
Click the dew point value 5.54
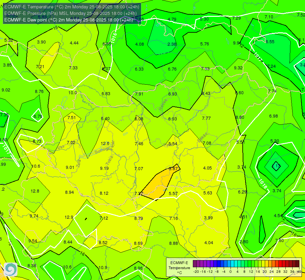click(173, 144)
